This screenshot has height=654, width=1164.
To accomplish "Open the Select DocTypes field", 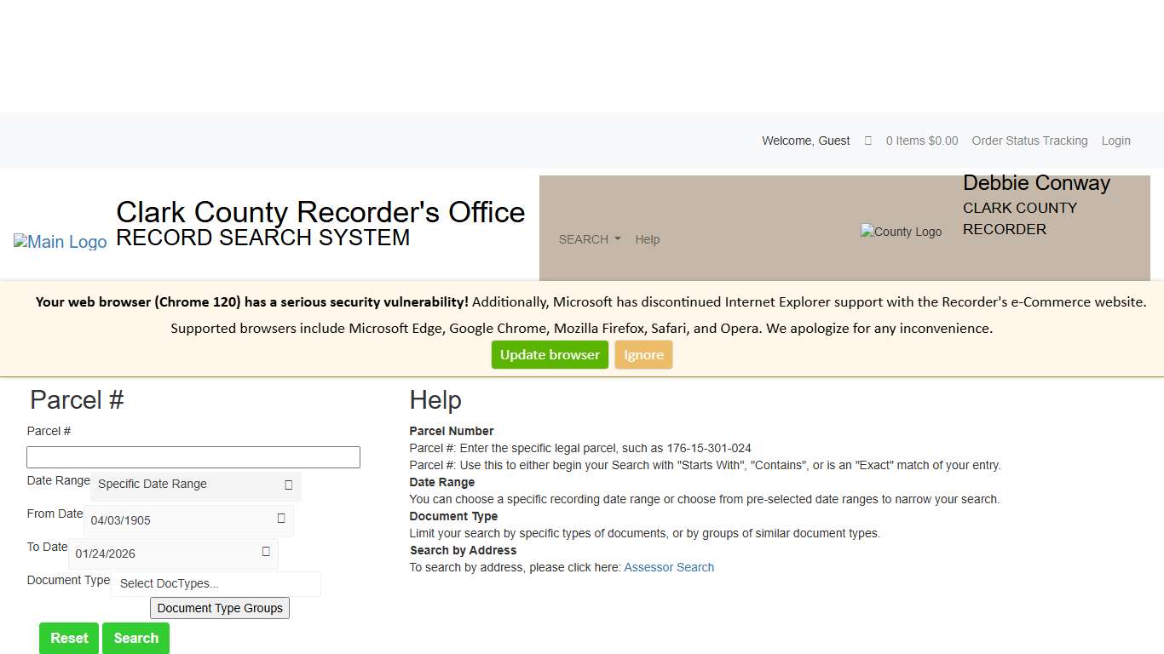I will pos(215,583).
